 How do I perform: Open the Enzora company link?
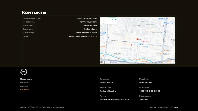point(174,107)
